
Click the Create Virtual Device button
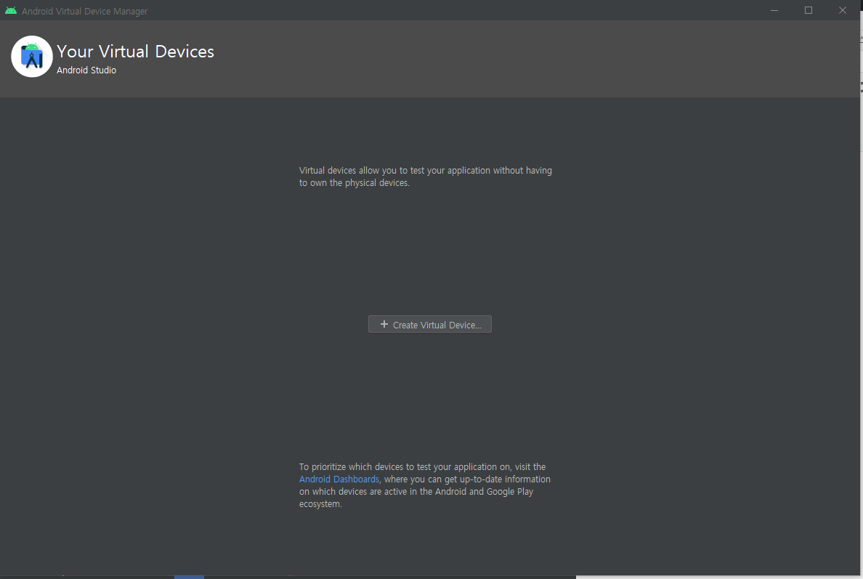(x=430, y=324)
